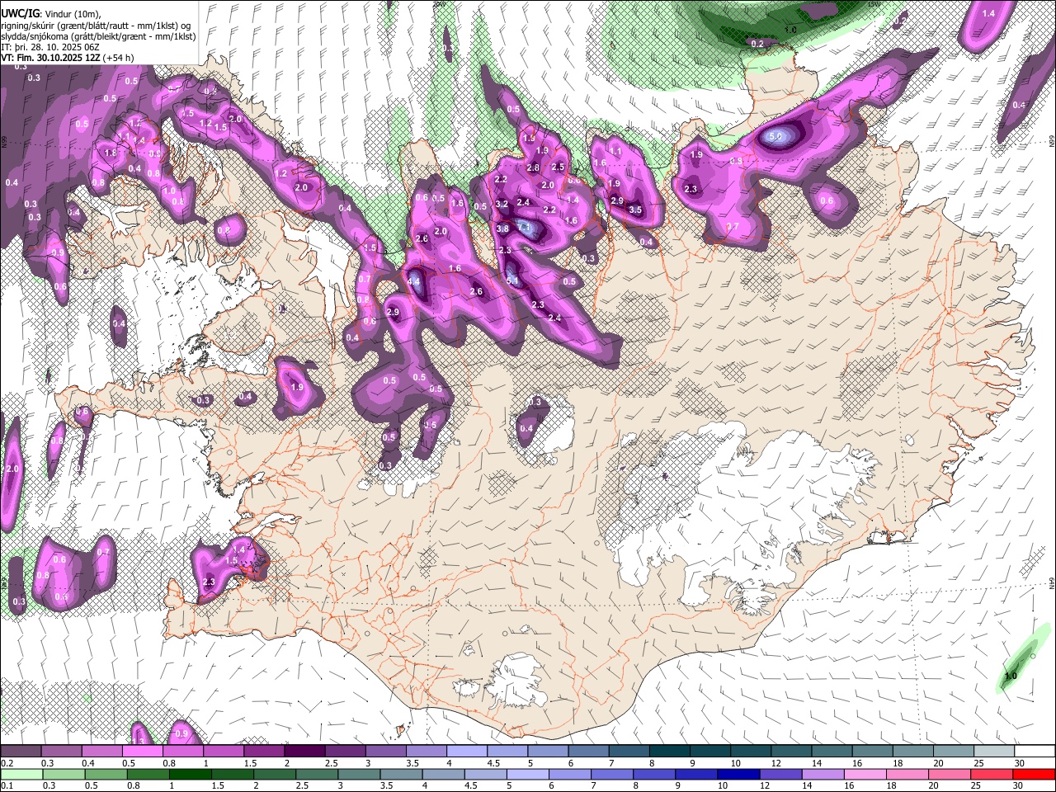The image size is (1056, 792).
Task: Select the bright pink 0.5 swatch in upper legend row
Action: tap(142, 752)
